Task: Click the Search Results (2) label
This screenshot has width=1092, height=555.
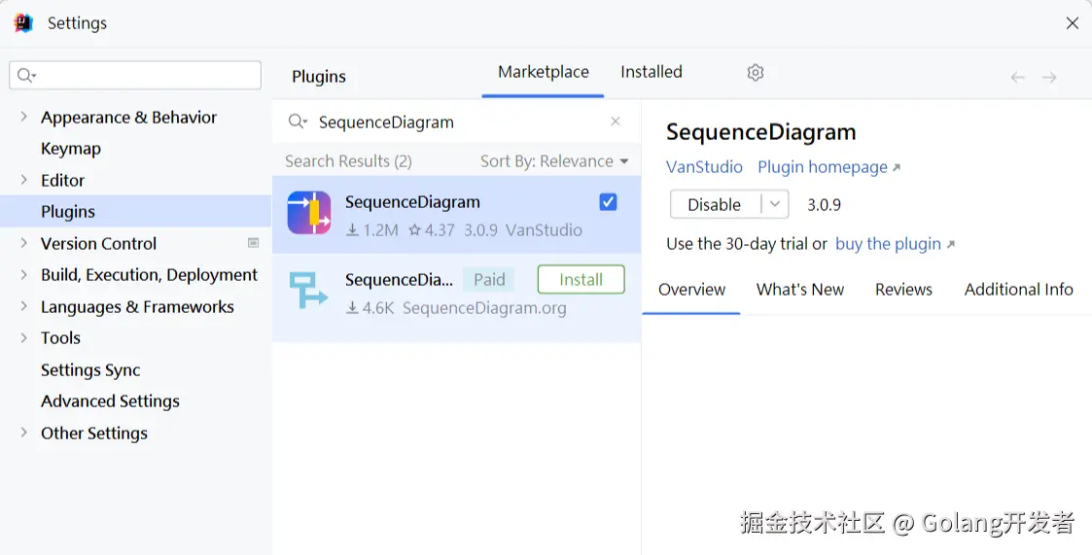Action: point(348,160)
